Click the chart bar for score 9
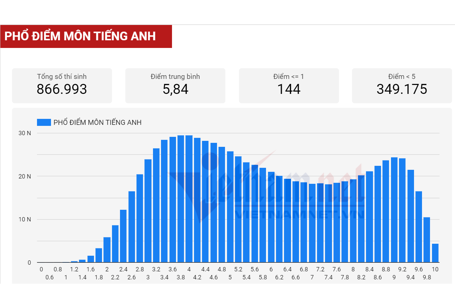This screenshot has width=455, height=303. click(x=394, y=210)
